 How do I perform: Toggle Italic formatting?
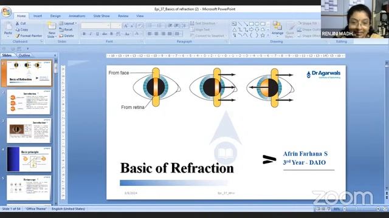pos(91,34)
